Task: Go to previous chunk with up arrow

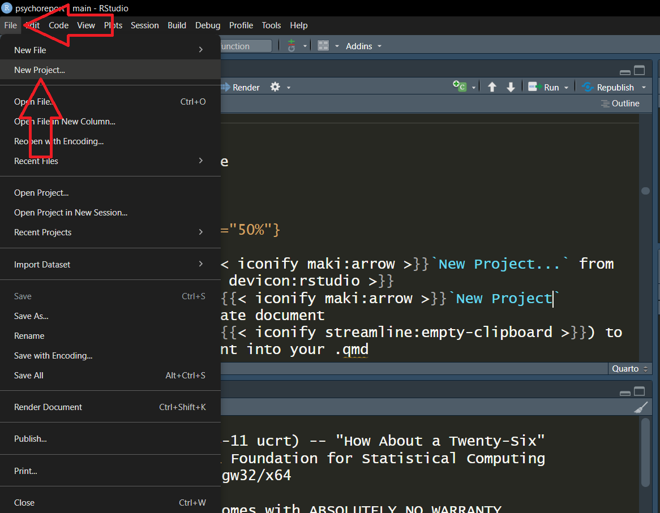Action: point(492,87)
